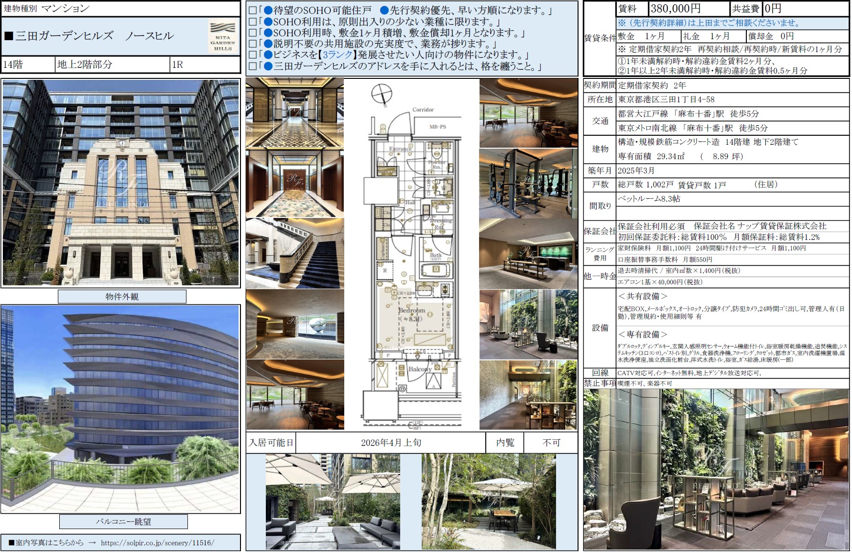
Task: Check the box beside 待望のSOHO可能住戸 line
Action: tap(253, 11)
